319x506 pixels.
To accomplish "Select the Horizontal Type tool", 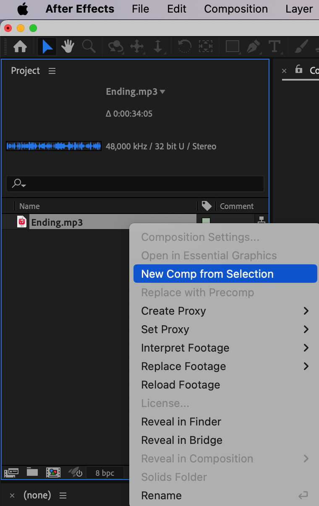I will (x=274, y=47).
